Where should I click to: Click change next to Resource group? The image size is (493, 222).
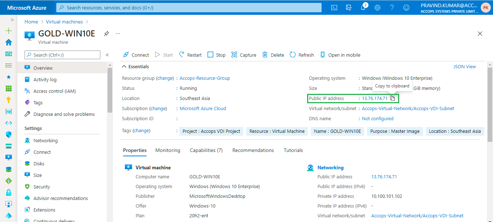pyautogui.click(x=165, y=78)
